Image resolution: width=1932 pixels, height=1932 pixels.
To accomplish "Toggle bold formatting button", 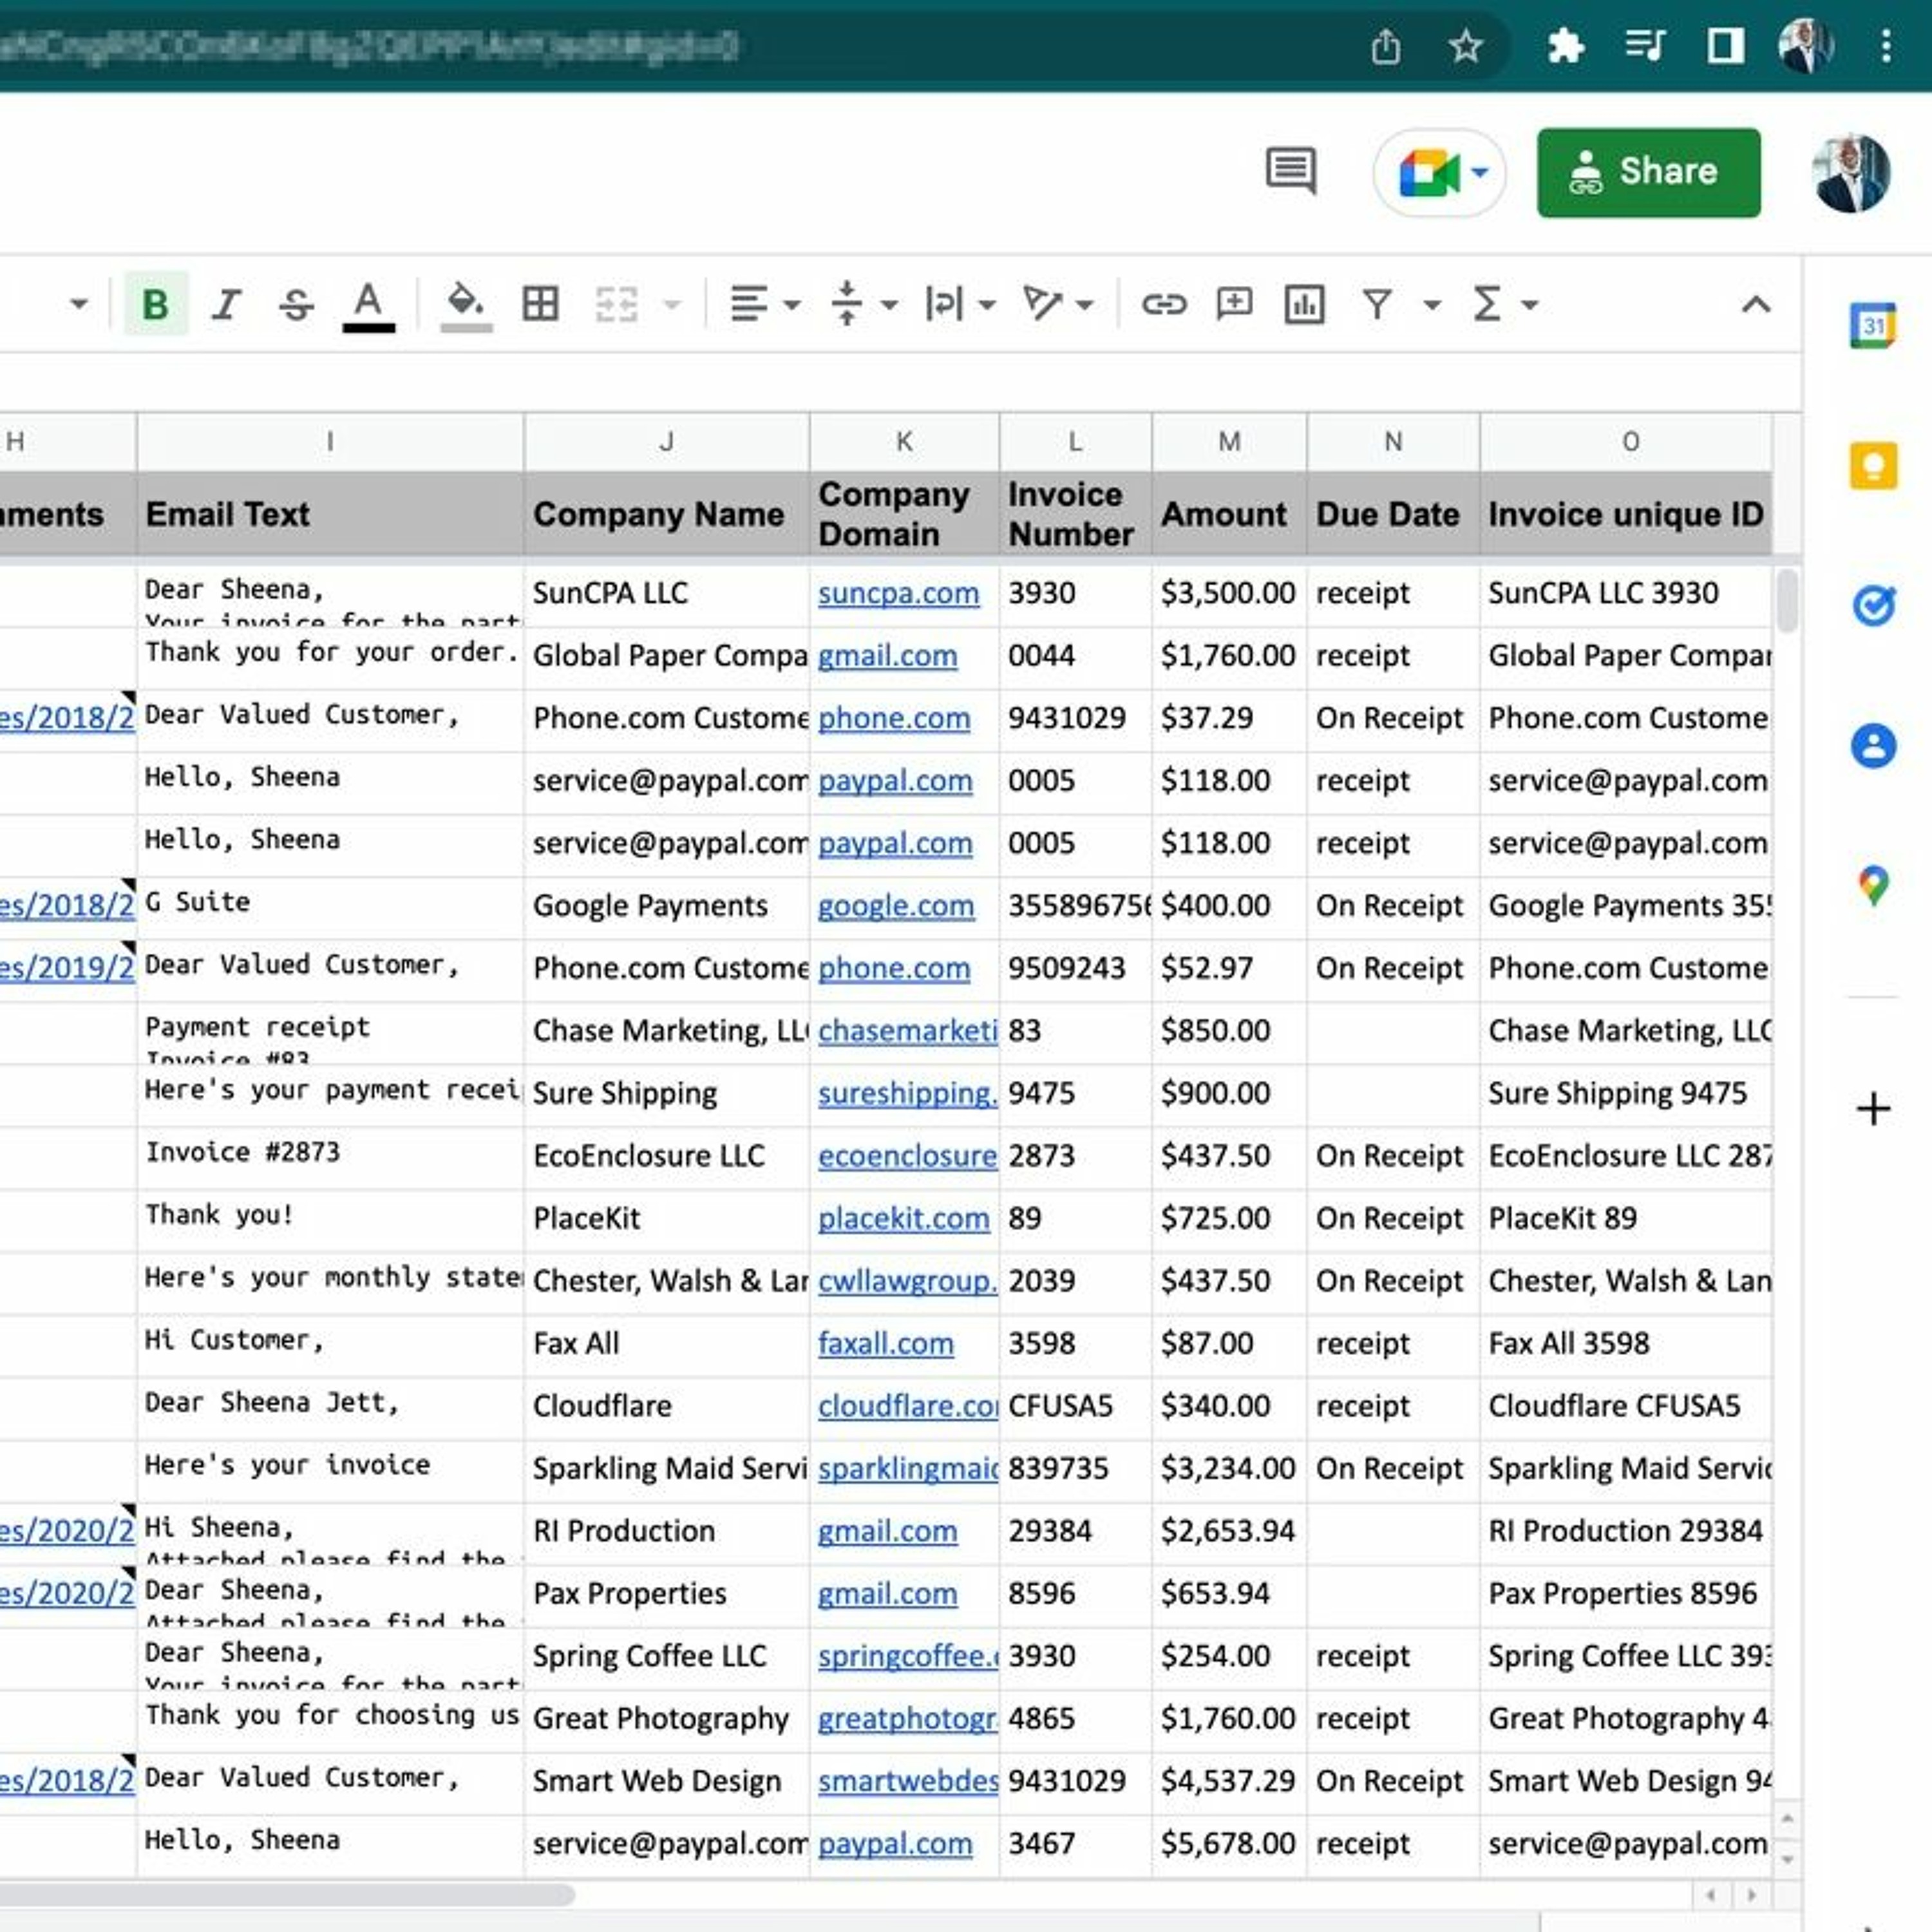I will click(155, 304).
